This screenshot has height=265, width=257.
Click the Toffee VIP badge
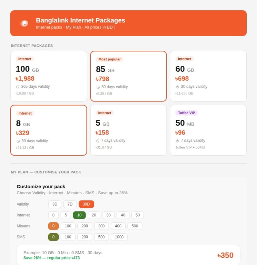[x=186, y=113]
